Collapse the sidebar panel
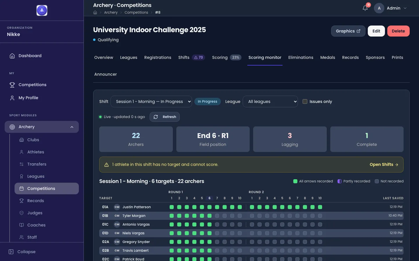419x261 pixels. click(22, 252)
